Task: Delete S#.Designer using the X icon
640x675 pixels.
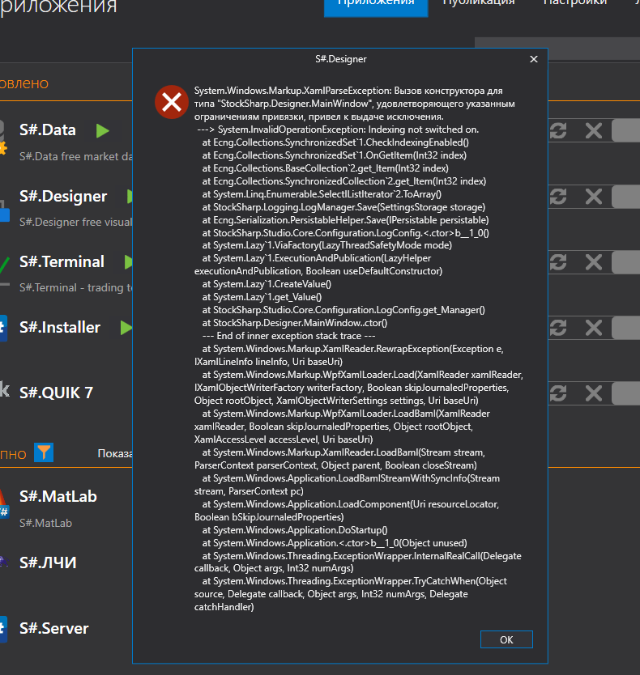Action: click(594, 197)
